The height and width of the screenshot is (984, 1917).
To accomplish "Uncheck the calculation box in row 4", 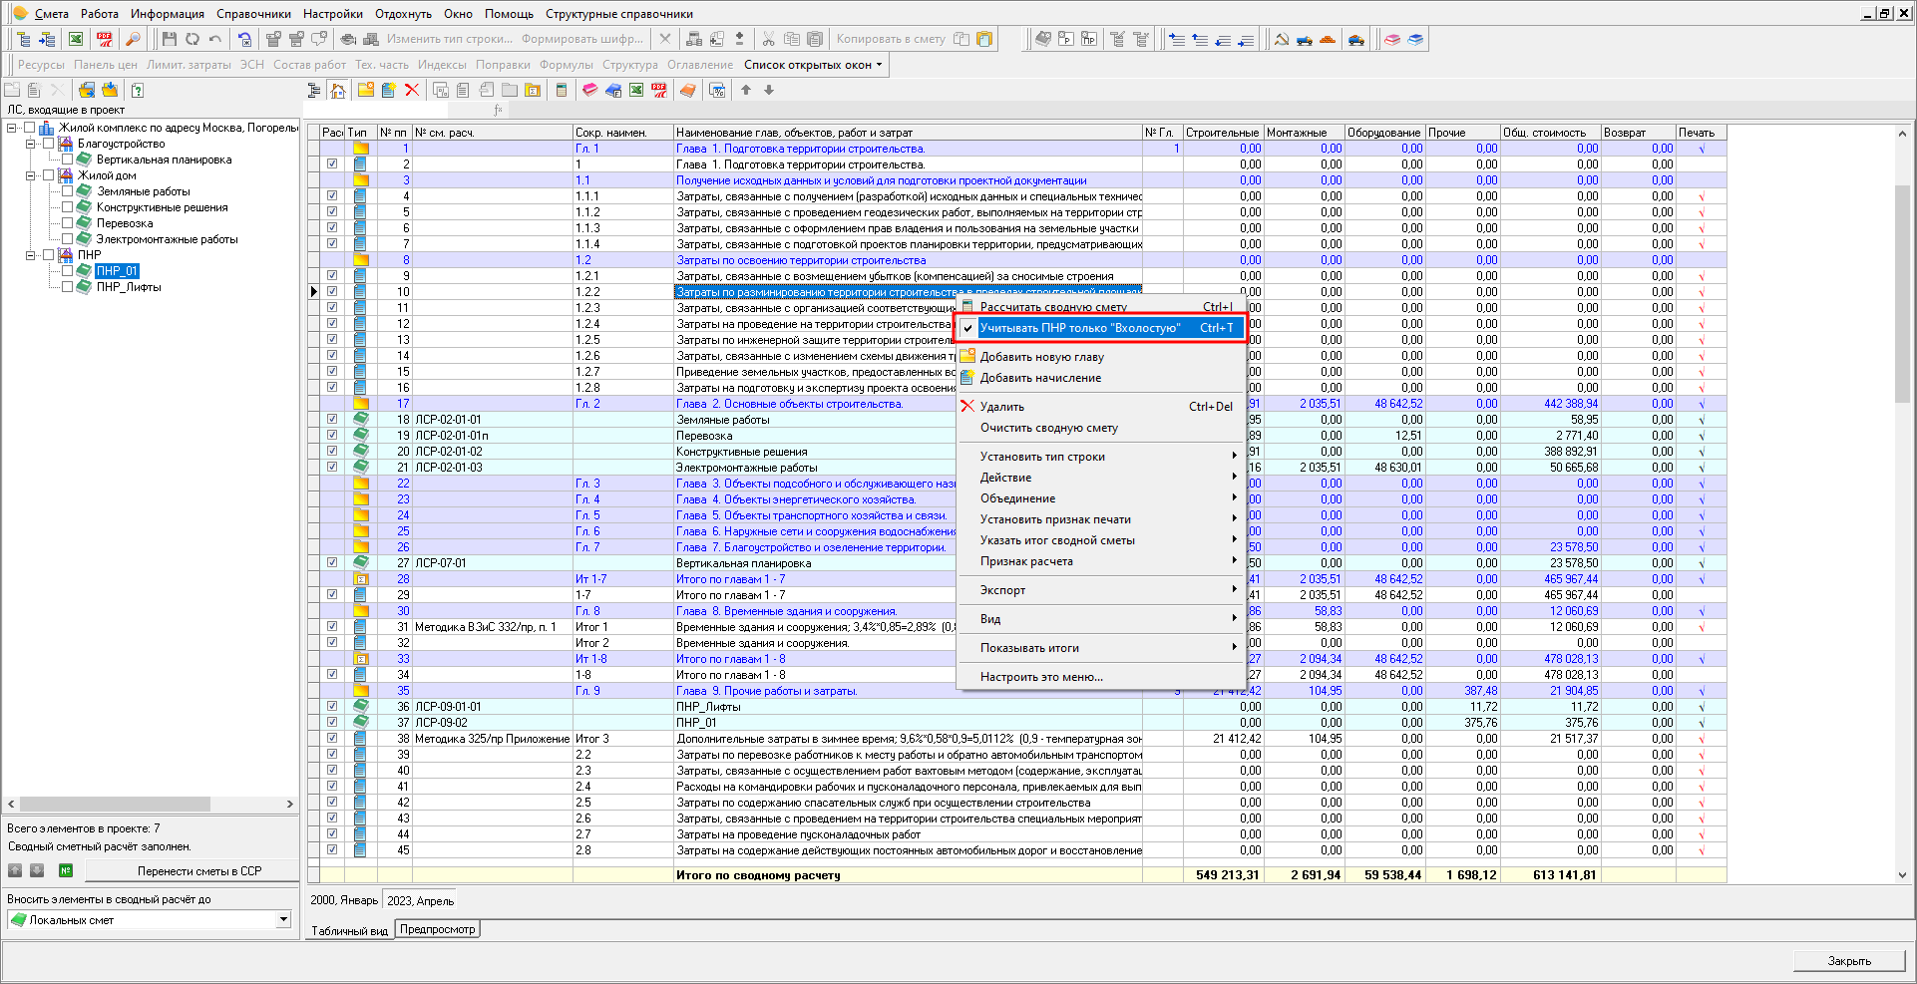I will pyautogui.click(x=332, y=196).
